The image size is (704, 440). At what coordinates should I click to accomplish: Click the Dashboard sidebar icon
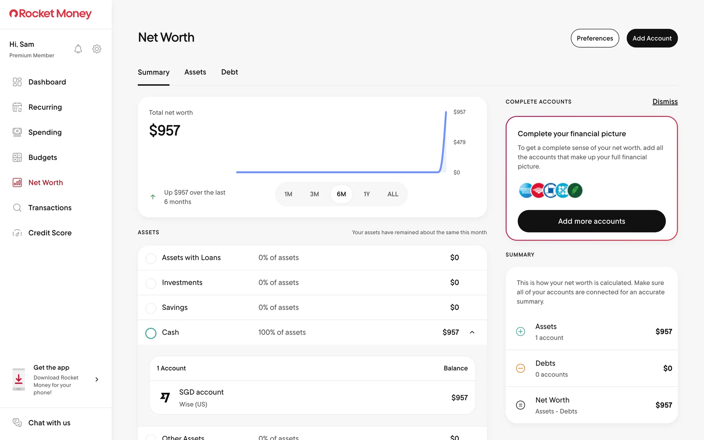[x=17, y=82]
